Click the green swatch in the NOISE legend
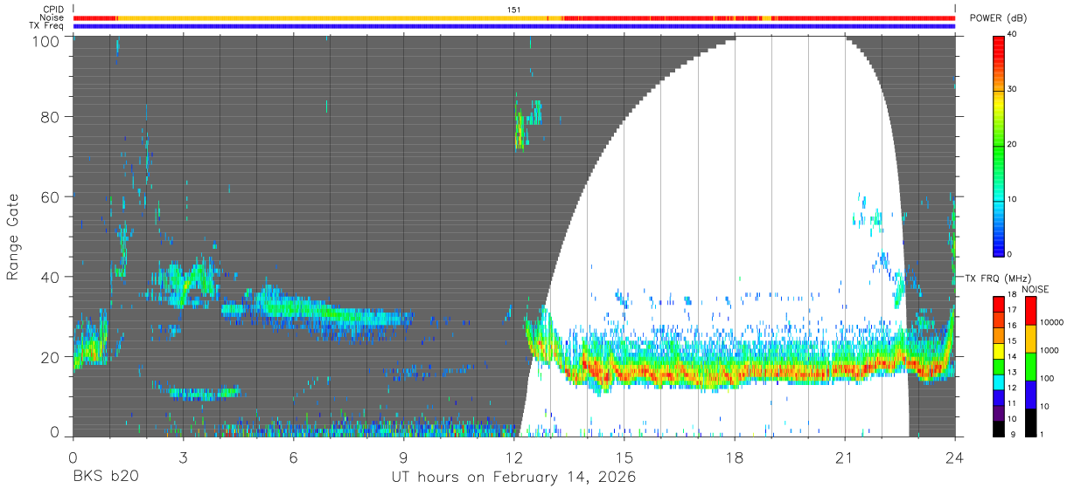 [1031, 367]
